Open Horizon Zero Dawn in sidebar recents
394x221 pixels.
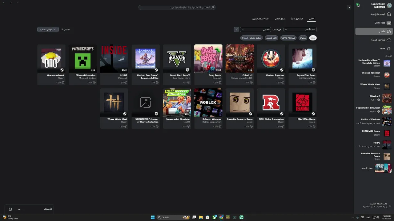point(374,63)
